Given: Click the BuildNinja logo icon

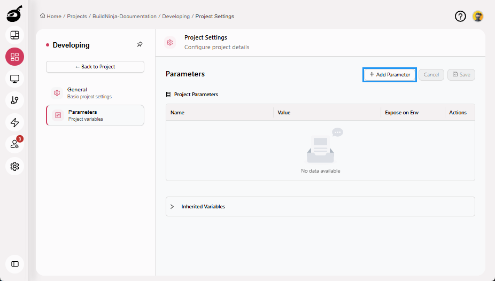Looking at the screenshot, I should click(x=14, y=13).
